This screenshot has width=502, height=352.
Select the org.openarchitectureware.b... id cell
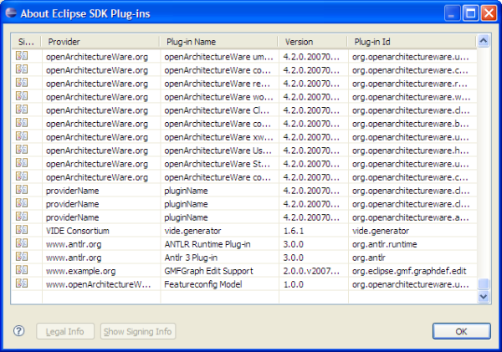411,124
